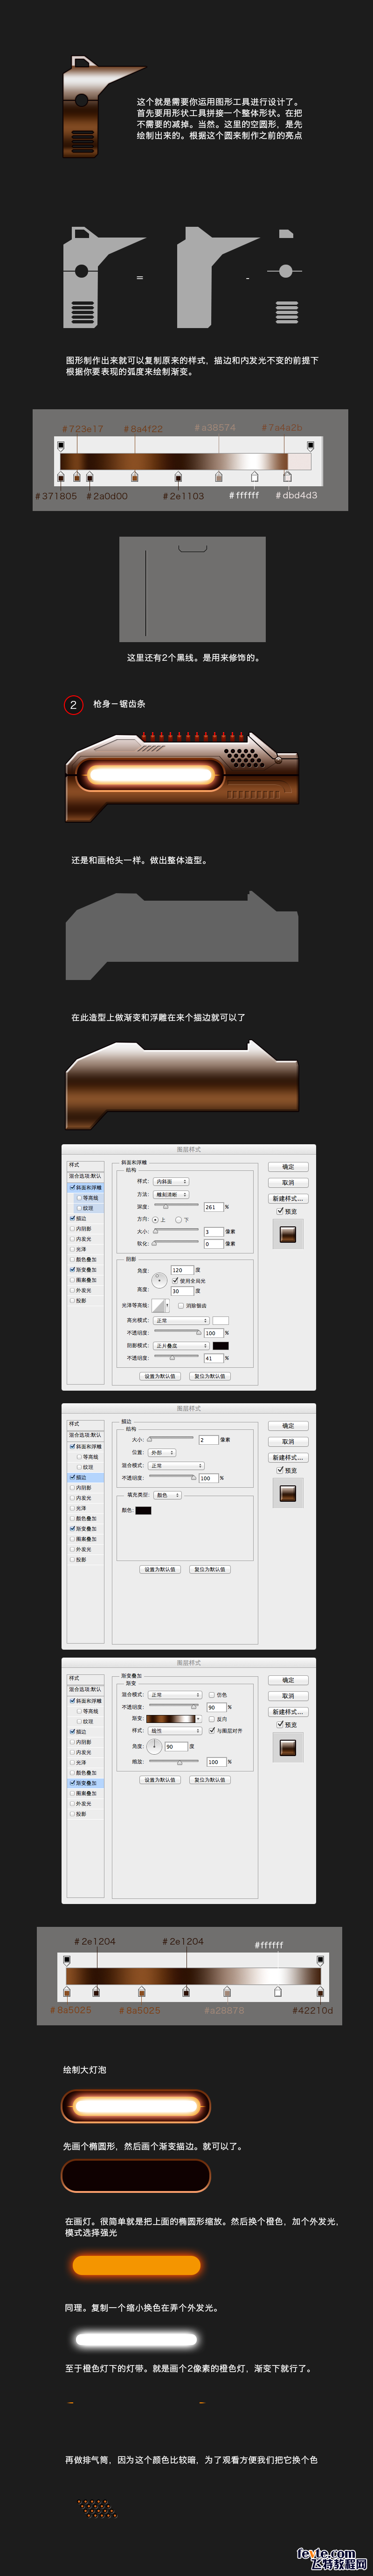Open the 混合模式 dropdown in the Stroke dialog
The width and height of the screenshot is (373, 2576).
(x=176, y=1466)
